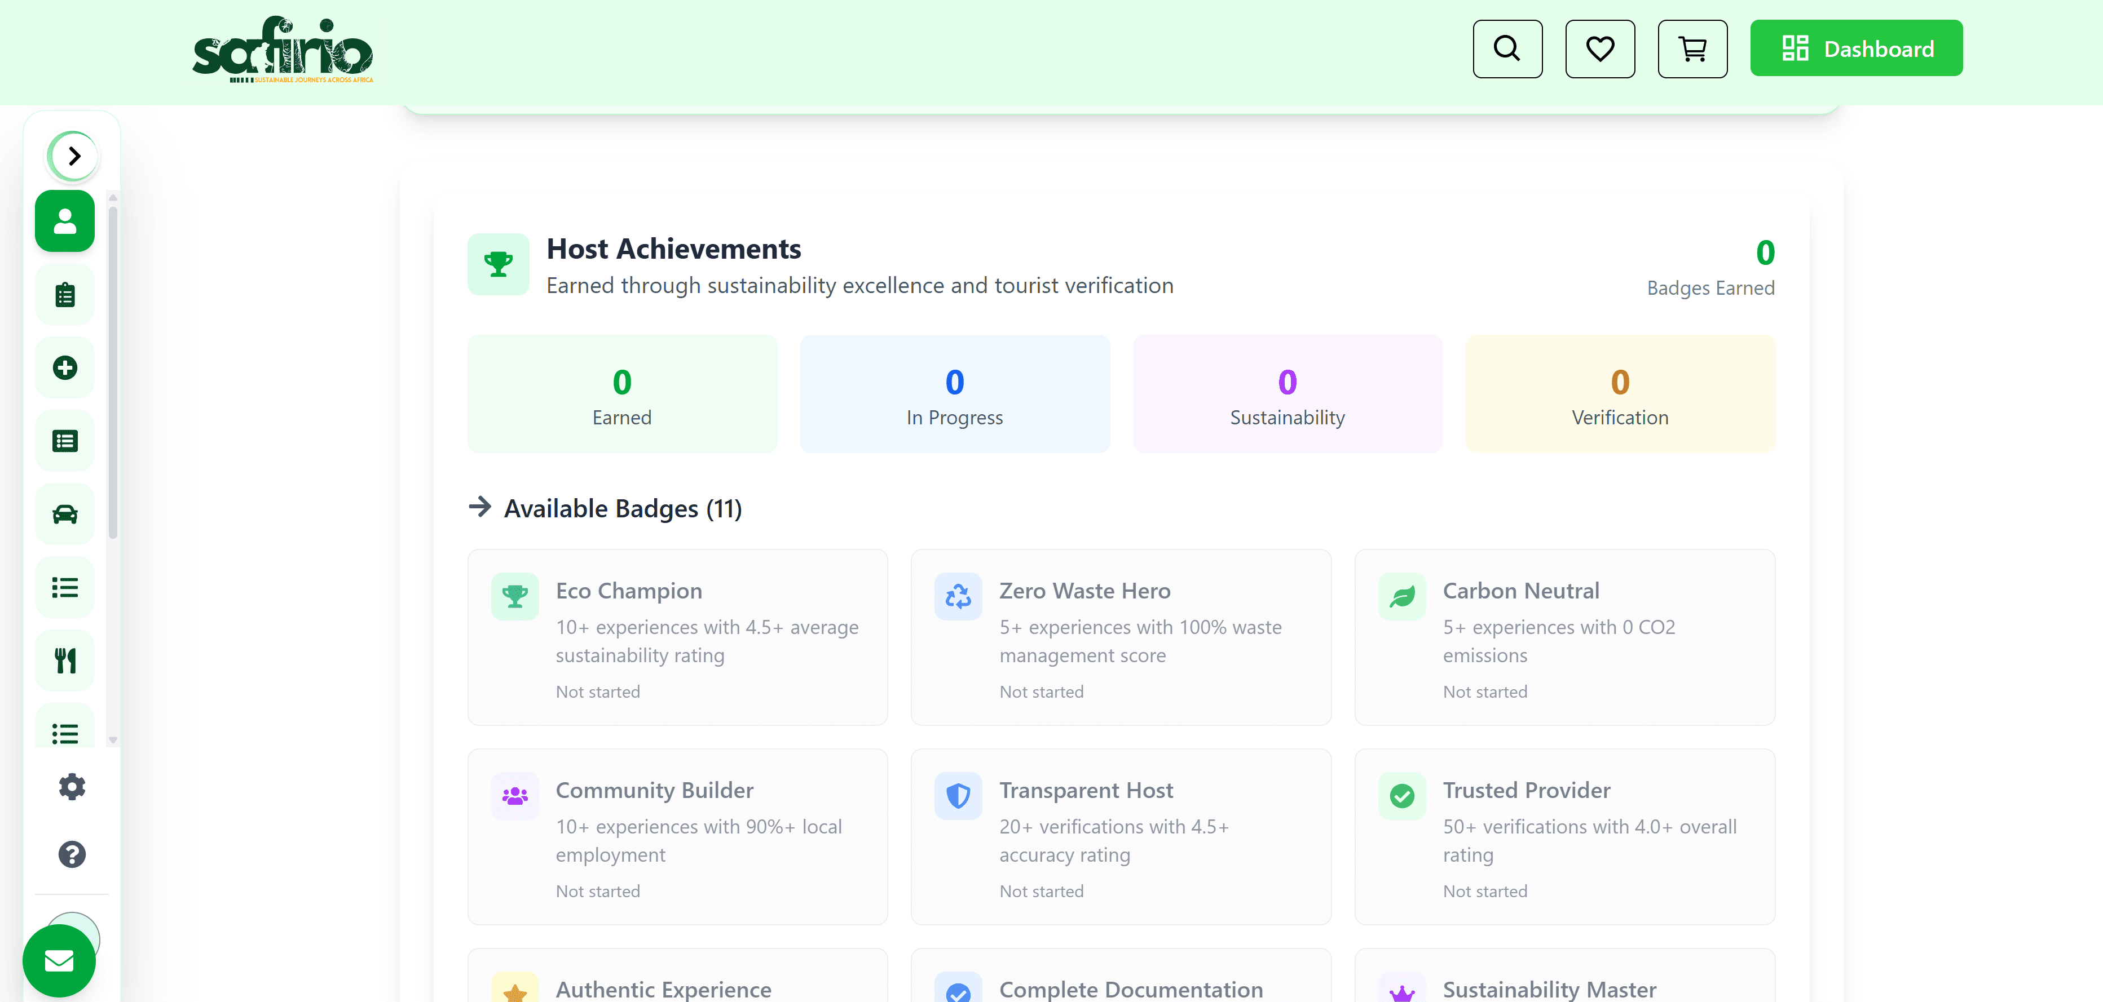Select the fork and knife sidebar icon
2103x1002 pixels.
[x=65, y=660]
